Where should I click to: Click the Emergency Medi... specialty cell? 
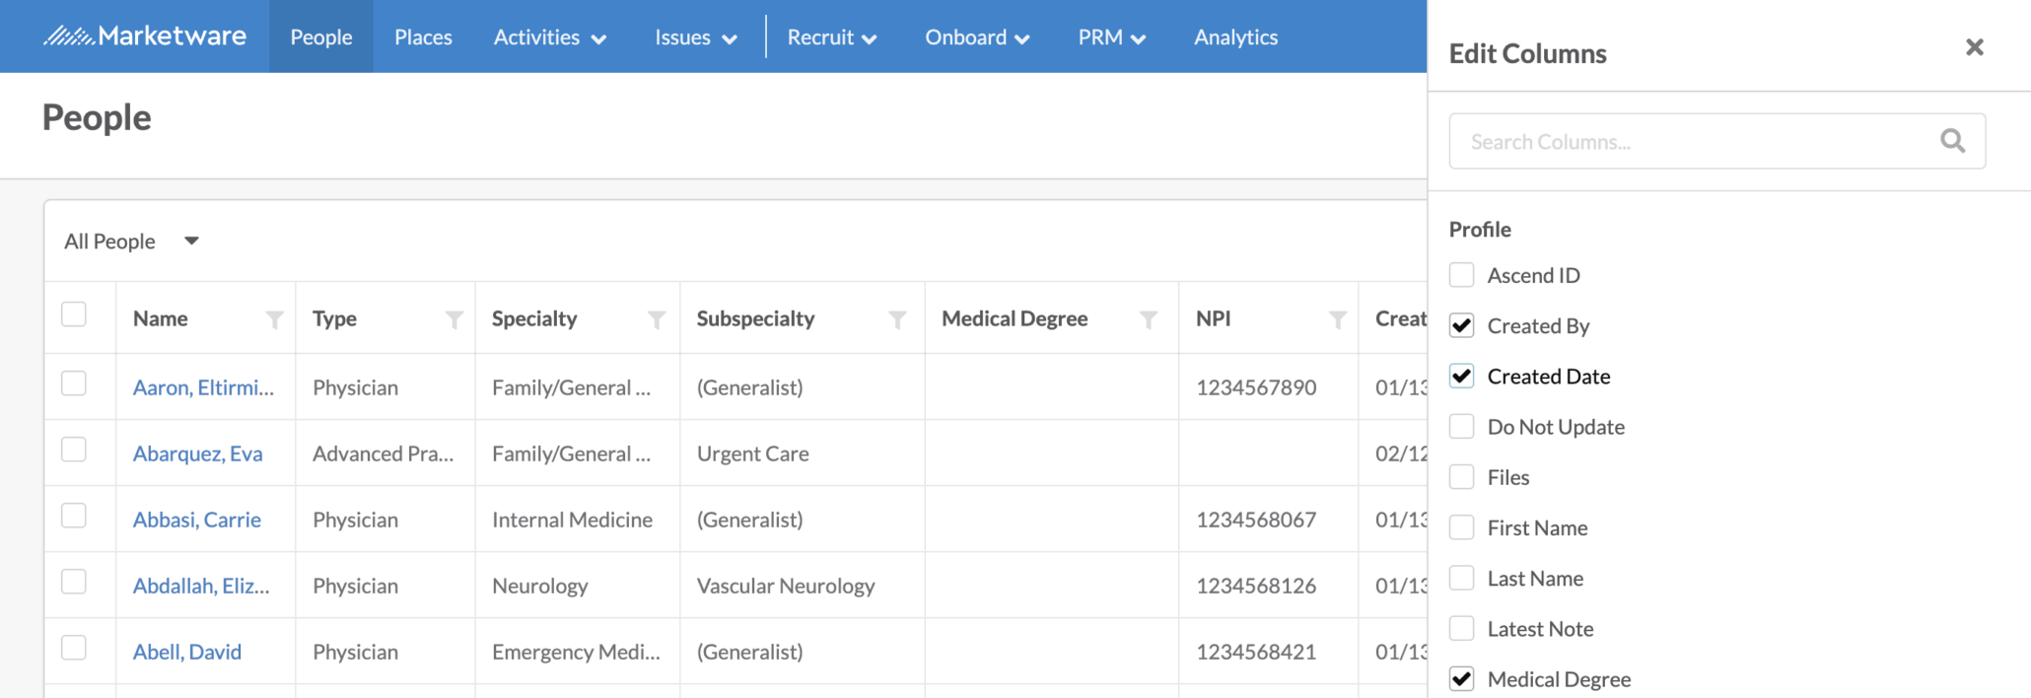(576, 652)
